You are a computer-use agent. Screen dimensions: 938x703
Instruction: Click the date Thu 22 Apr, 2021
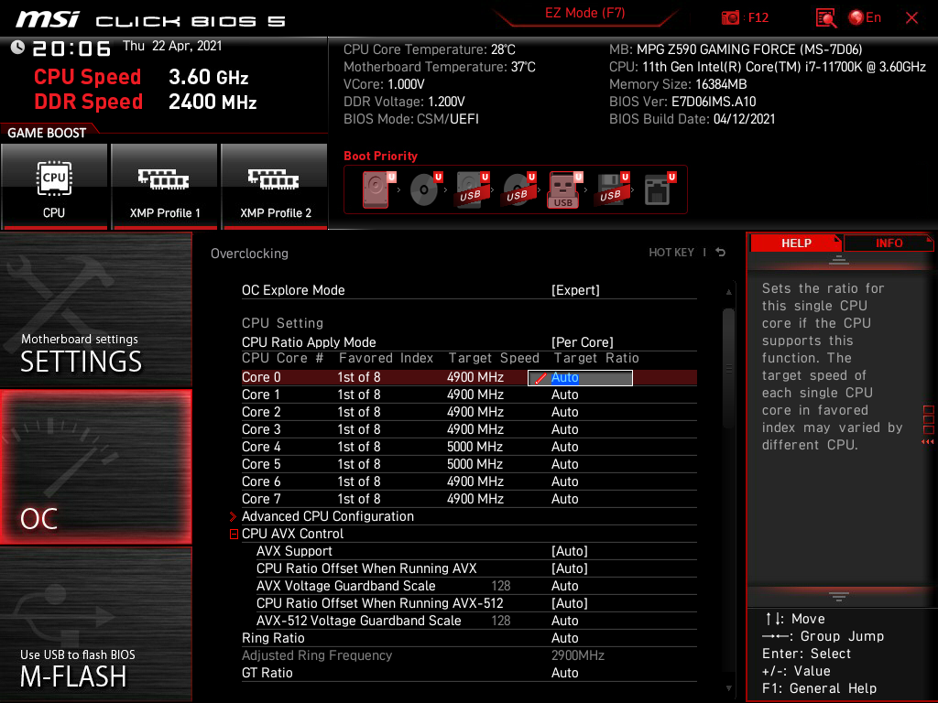[x=172, y=46]
